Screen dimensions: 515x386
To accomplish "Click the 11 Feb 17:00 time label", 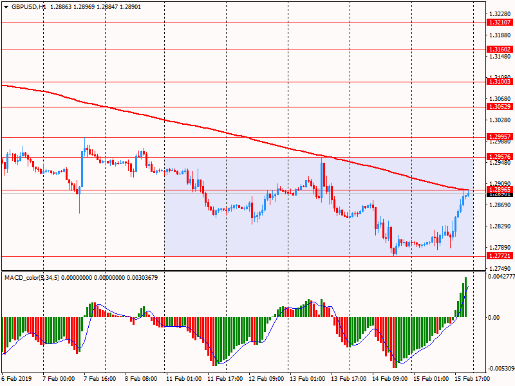I will click(225, 378).
